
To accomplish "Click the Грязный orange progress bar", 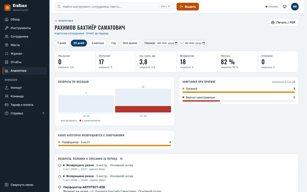I will tap(239, 92).
